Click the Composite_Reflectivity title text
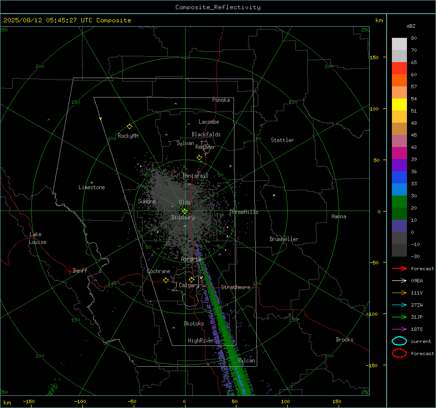The image size is (436, 408). tap(218, 7)
